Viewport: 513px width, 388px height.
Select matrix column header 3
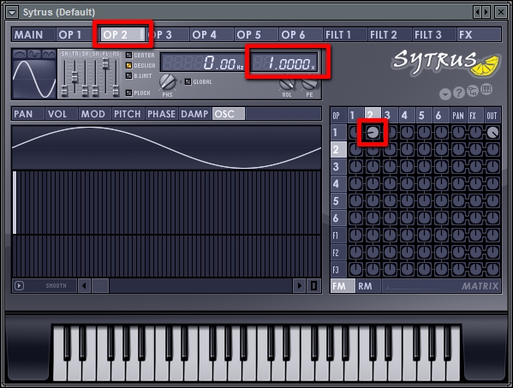pyautogui.click(x=390, y=116)
